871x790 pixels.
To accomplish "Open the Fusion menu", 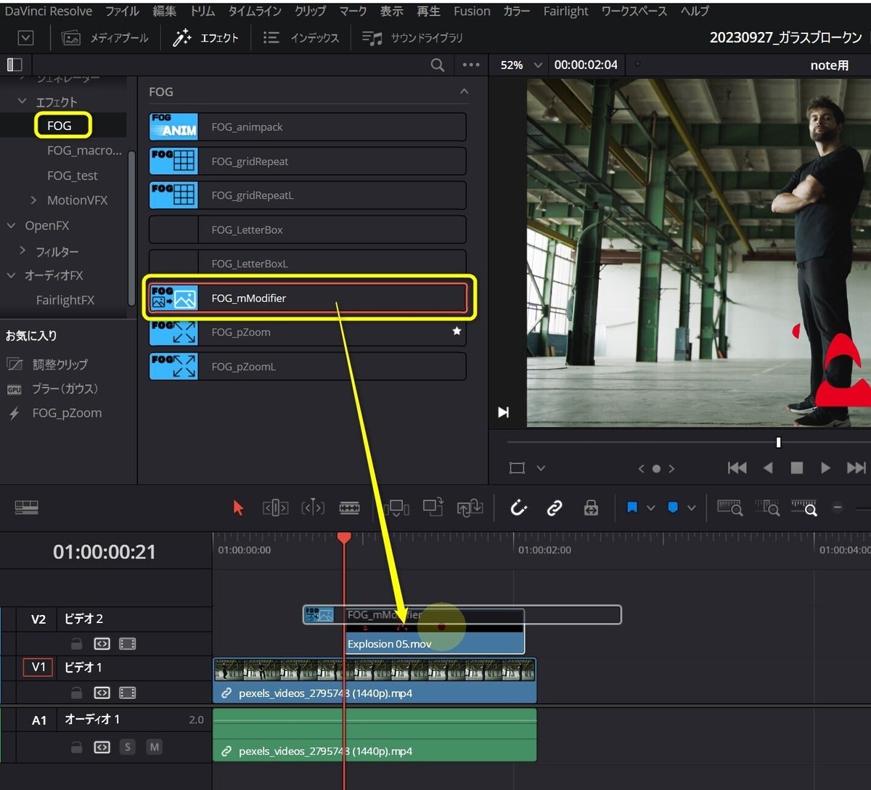I will pyautogui.click(x=472, y=11).
